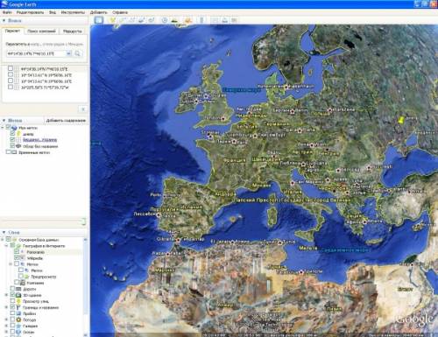This screenshot has height=337, width=438.
Task: Click the ruler tool icon
Action: 201,20
